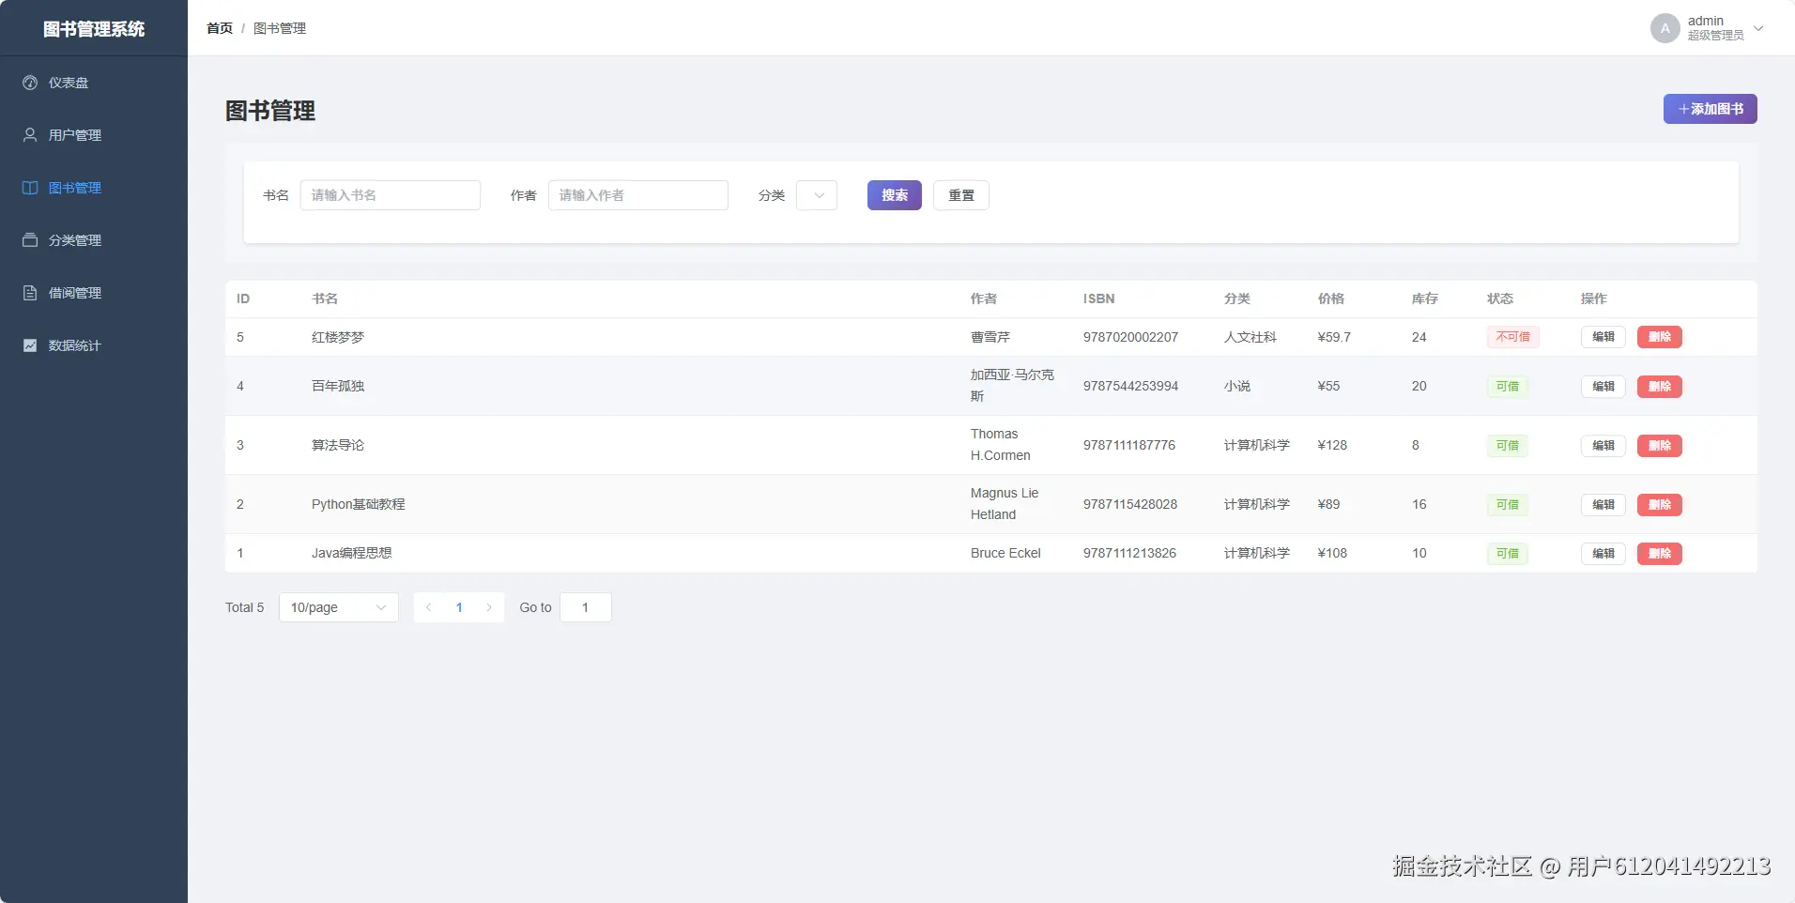Delete the Java编程思想 book row
1795x903 pixels.
[x=1660, y=554]
